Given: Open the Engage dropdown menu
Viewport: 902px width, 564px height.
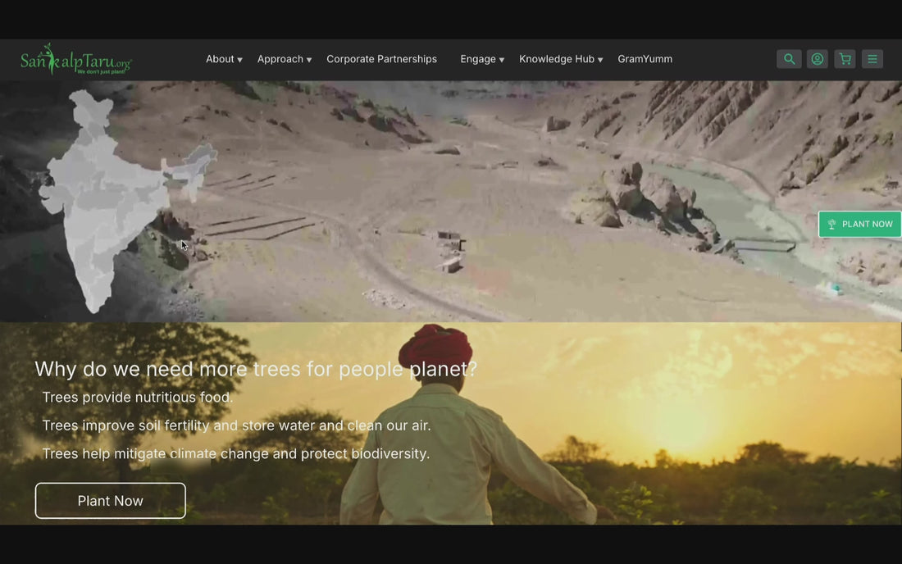Looking at the screenshot, I should tap(481, 59).
